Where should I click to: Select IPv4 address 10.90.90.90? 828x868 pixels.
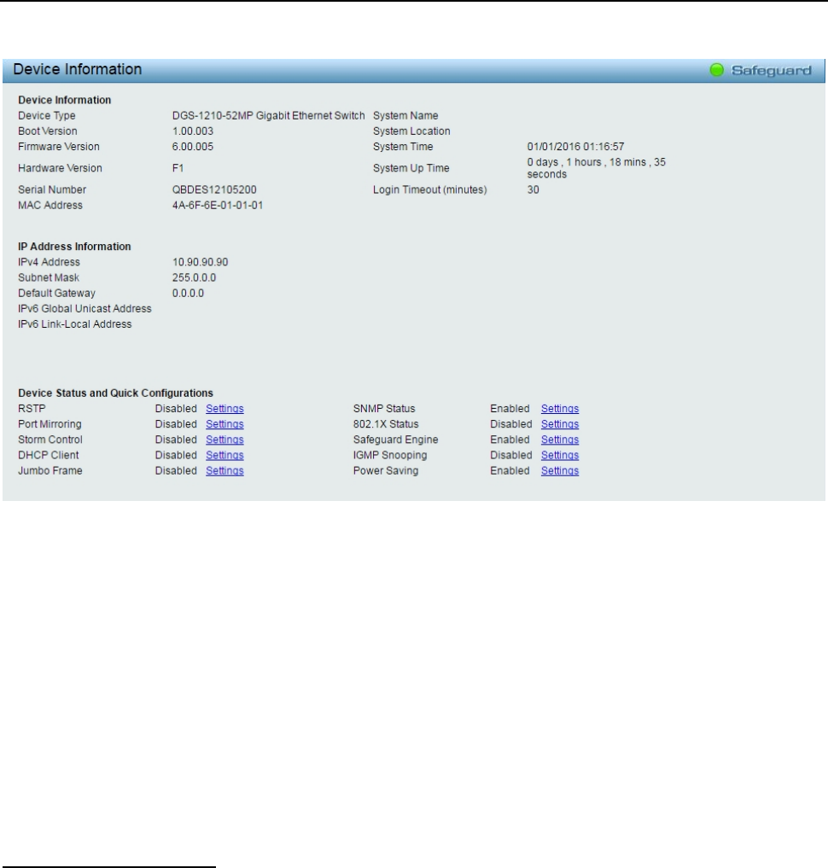pyautogui.click(x=200, y=262)
